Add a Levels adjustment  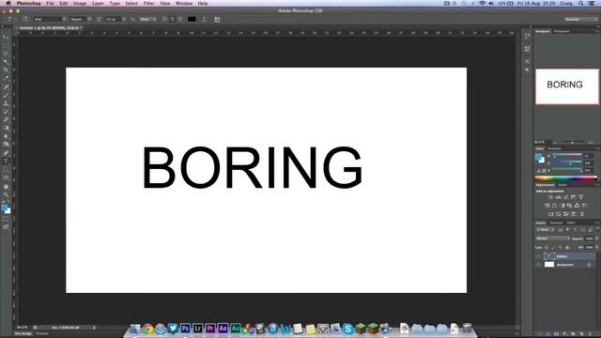pos(558,197)
